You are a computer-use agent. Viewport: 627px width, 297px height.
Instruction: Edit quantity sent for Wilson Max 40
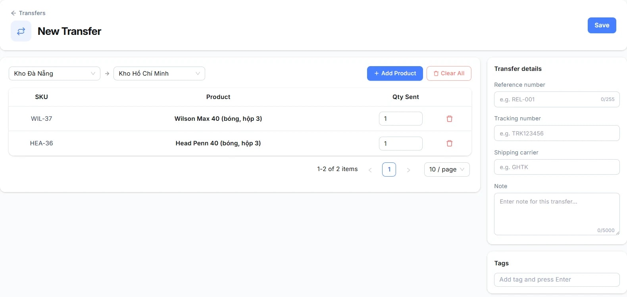400,119
